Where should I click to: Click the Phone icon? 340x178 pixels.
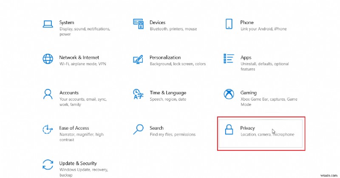229,23
